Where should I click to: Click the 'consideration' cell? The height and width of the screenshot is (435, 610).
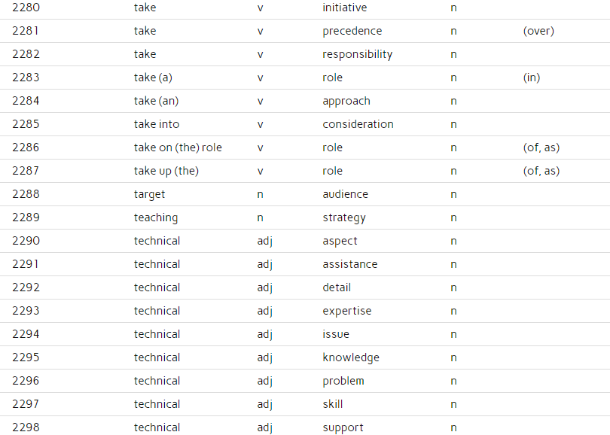(358, 124)
